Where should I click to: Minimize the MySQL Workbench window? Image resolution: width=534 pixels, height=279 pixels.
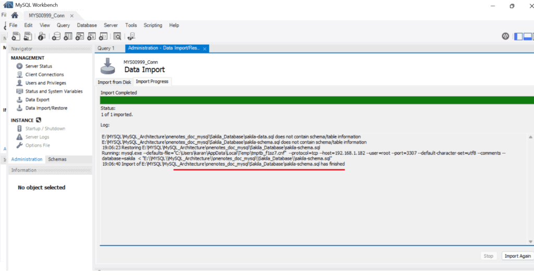pos(492,6)
